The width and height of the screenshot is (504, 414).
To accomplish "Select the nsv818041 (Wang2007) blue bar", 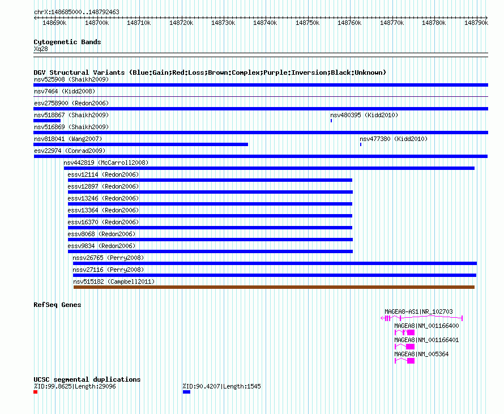I will tap(141, 144).
